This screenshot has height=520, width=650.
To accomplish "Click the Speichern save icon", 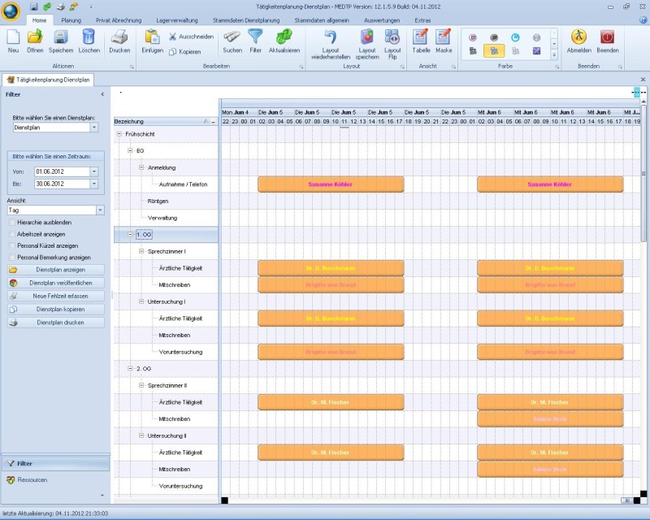I will (x=61, y=40).
